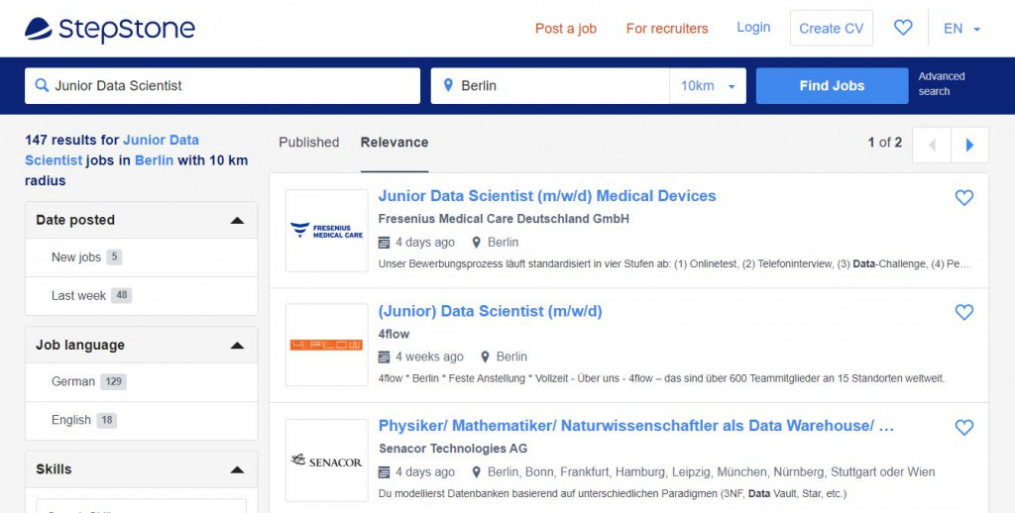Open the Advanced search link
The height and width of the screenshot is (513, 1015).
(941, 84)
